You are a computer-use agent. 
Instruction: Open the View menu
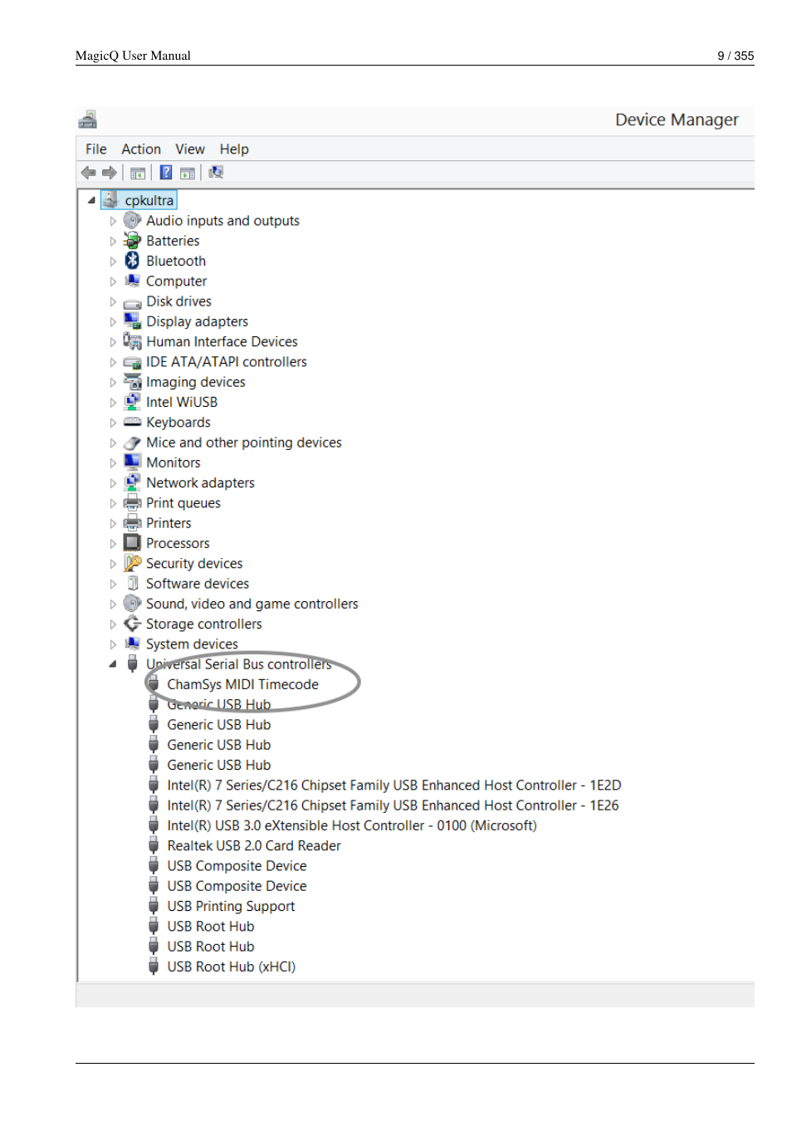(190, 149)
